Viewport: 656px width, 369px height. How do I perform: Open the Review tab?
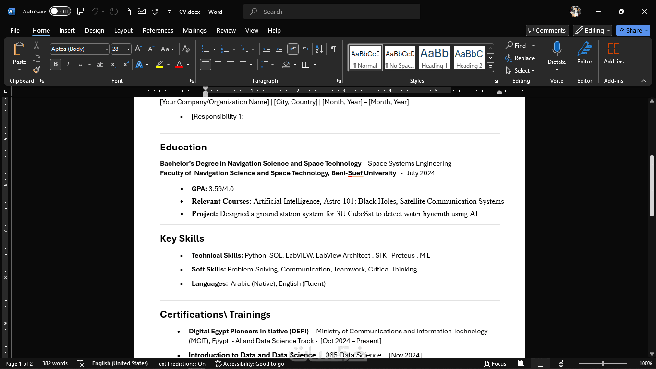coord(226,30)
